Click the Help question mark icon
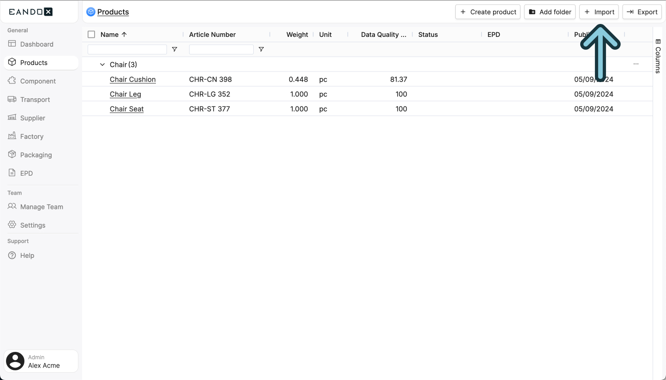 (x=12, y=255)
